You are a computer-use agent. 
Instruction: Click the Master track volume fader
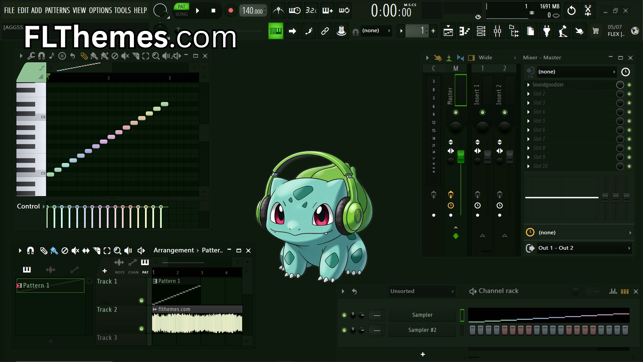pyautogui.click(x=461, y=157)
